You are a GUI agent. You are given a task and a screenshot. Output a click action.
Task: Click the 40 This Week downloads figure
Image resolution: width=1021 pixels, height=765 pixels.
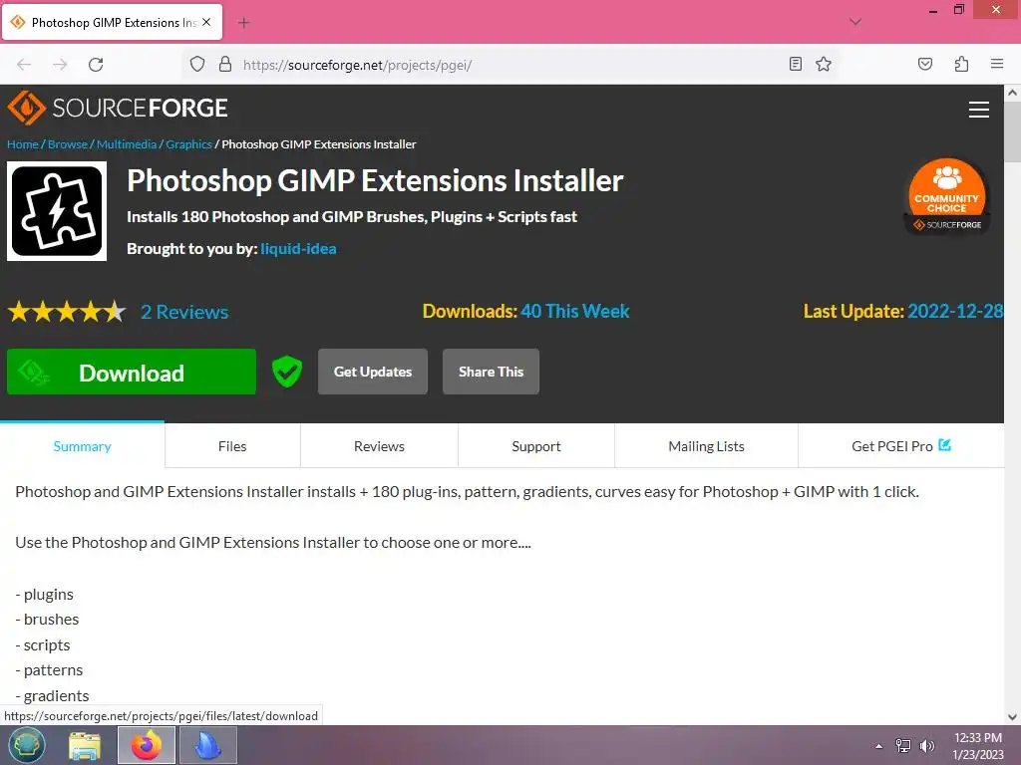point(575,311)
